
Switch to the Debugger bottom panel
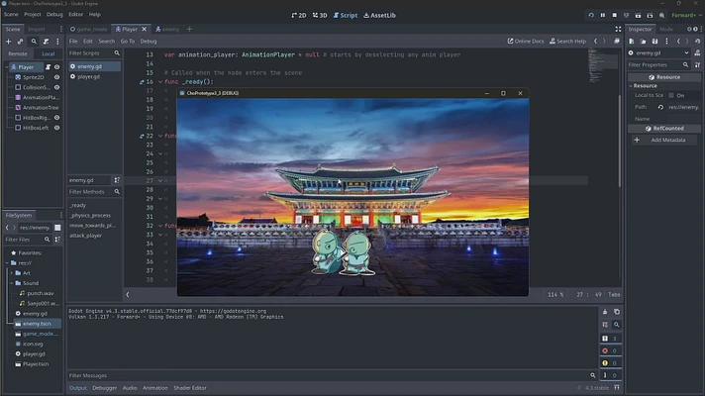coord(104,388)
